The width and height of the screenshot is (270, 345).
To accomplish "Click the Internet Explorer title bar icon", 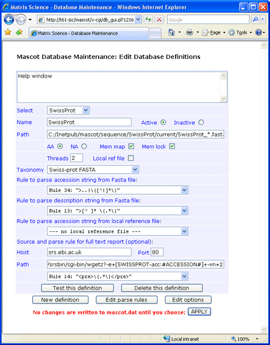I will [6, 7].
